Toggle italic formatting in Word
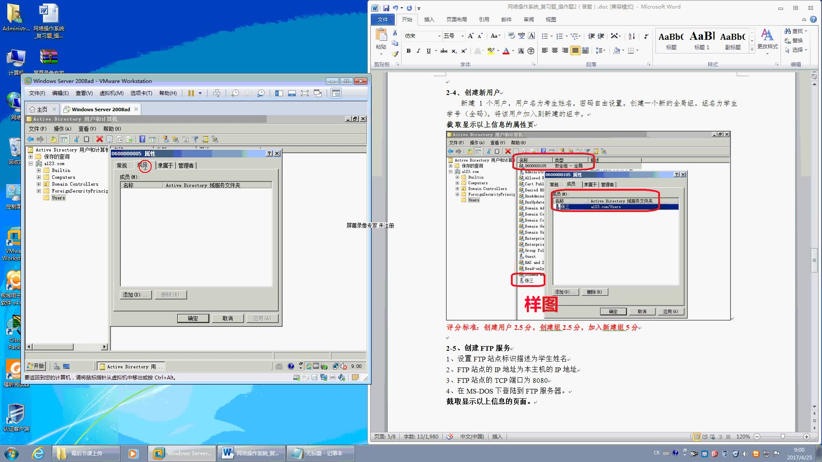The width and height of the screenshot is (822, 462). pyautogui.click(x=418, y=51)
